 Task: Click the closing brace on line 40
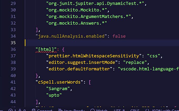point(37,76)
